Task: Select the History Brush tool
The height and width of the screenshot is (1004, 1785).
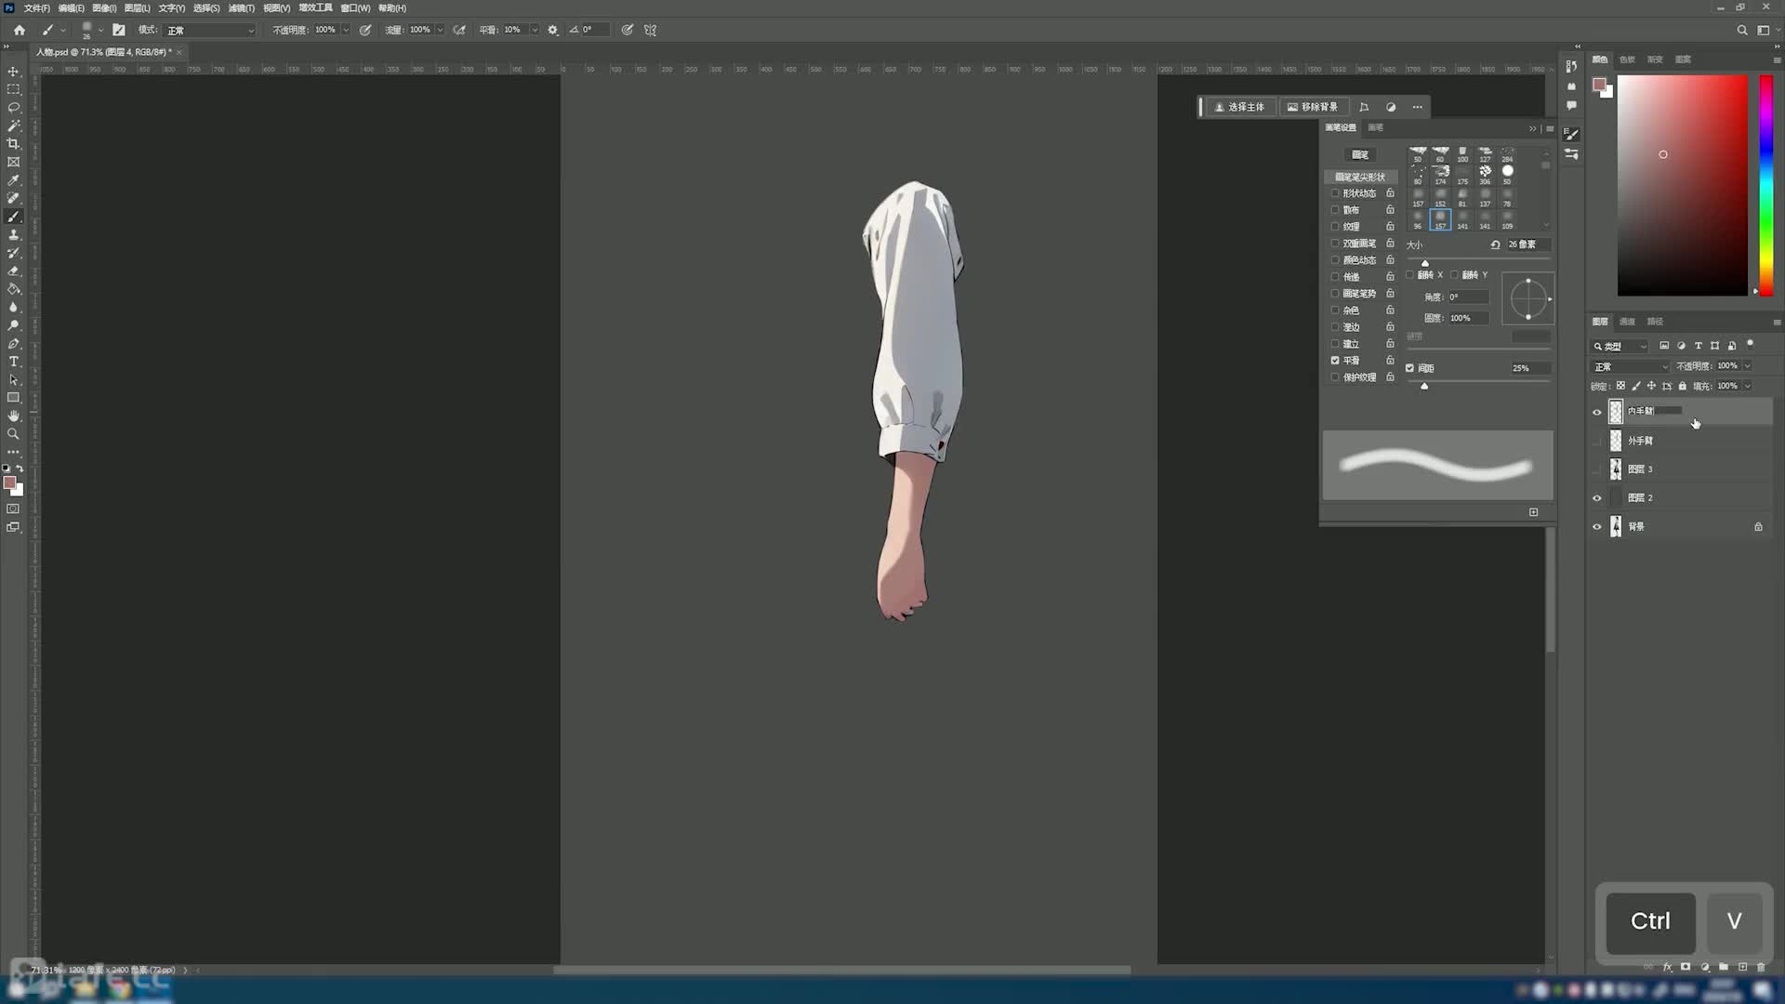Action: tap(13, 253)
